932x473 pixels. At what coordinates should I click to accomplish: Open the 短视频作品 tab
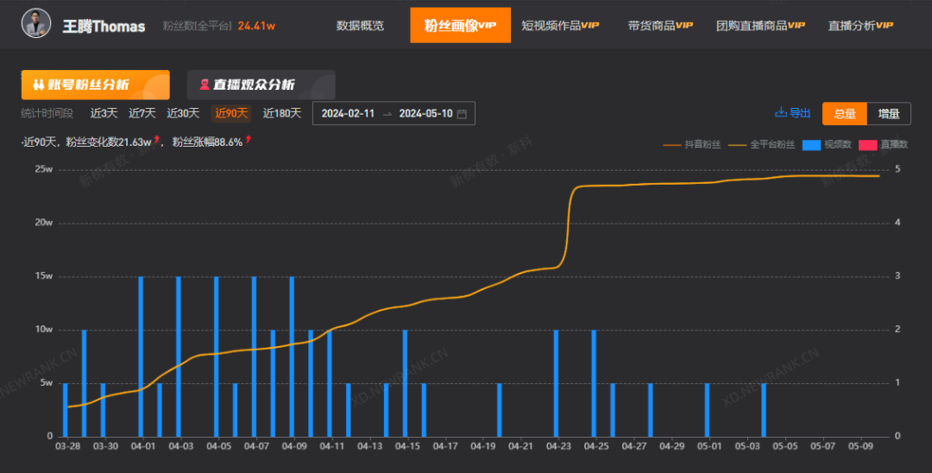[x=559, y=26]
